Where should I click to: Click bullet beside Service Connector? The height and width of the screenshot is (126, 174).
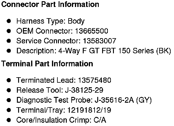tap(9, 41)
